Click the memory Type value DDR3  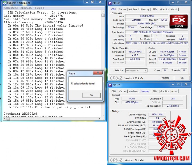point(132,98)
